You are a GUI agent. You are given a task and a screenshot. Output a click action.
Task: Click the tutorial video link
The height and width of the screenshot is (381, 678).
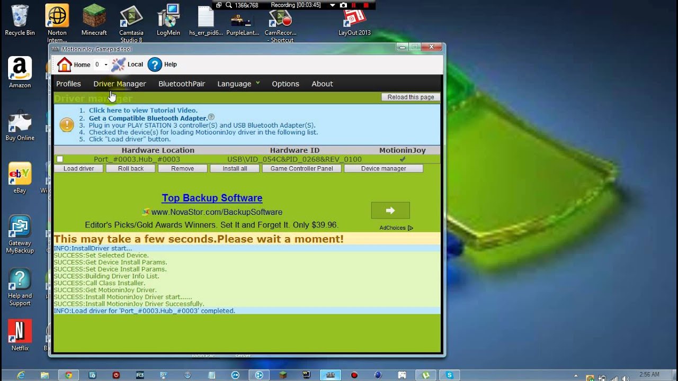pyautogui.click(x=143, y=110)
